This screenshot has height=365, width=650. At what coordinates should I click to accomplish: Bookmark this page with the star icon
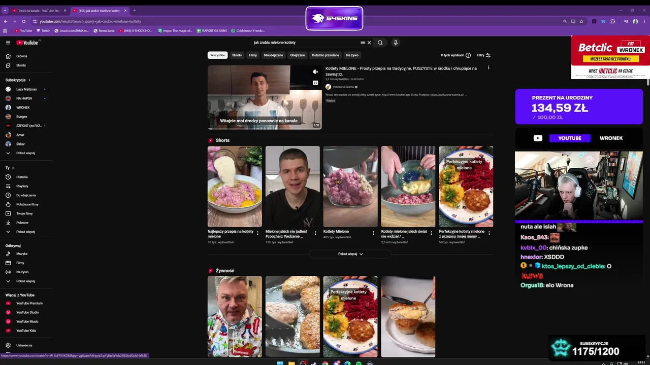581,21
